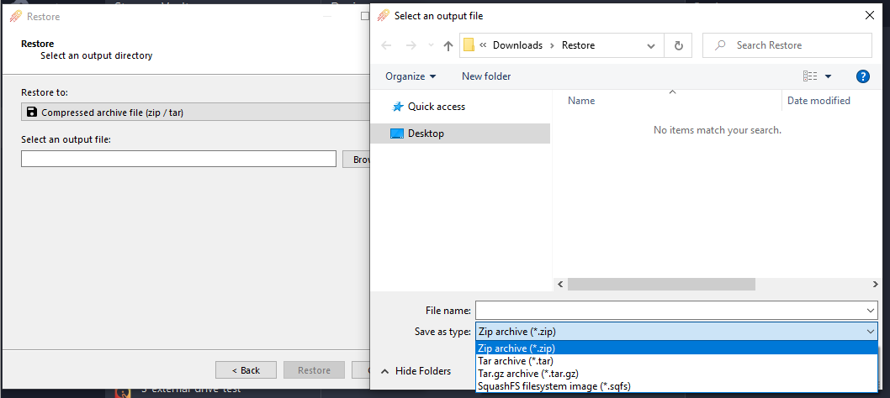
Task: Click the Help question mark icon
Action: coord(862,76)
